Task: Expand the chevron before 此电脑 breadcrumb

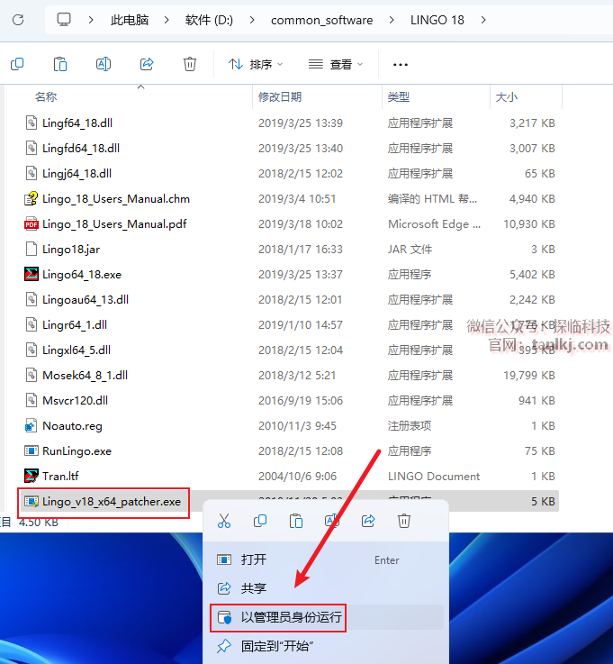Action: coord(91,20)
